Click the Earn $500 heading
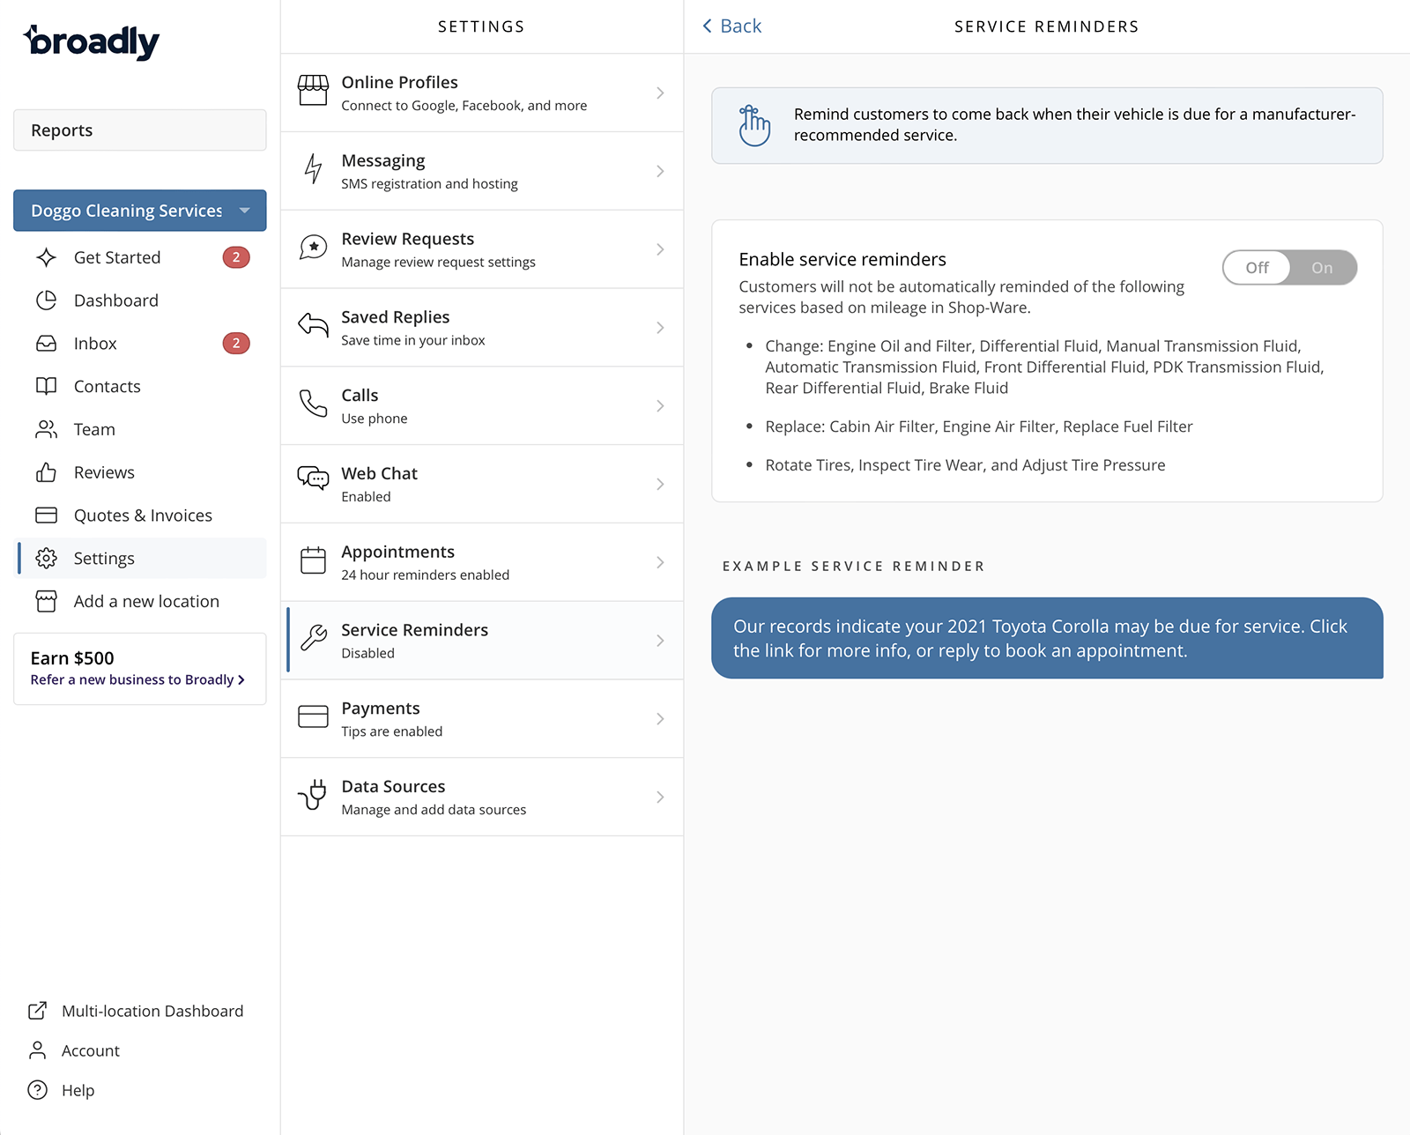1410x1135 pixels. (x=72, y=658)
